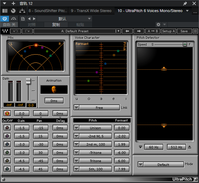199x183 pixels.
Task: Open the Free link dropdown arrow
Action: [77, 108]
